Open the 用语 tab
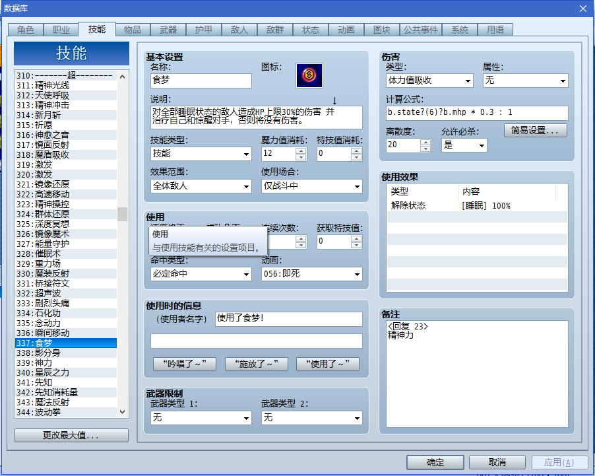Viewport: 595px width, 476px height. click(x=495, y=30)
